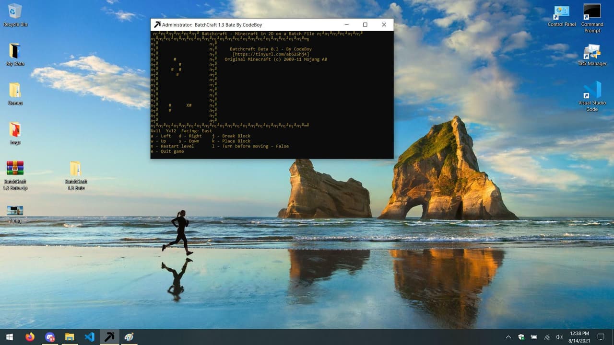Open the Windows Start menu

coord(10,337)
